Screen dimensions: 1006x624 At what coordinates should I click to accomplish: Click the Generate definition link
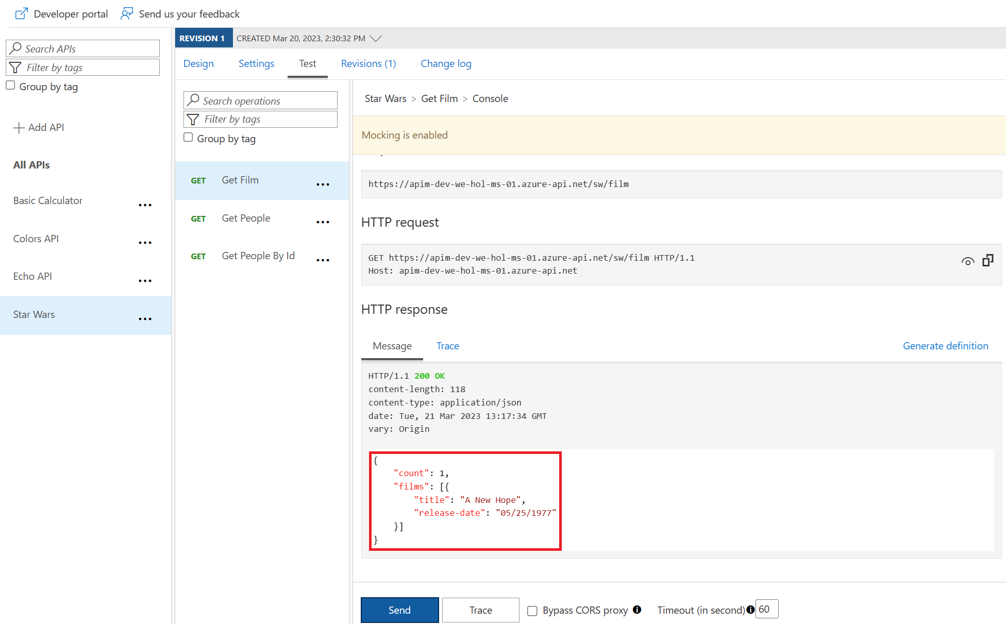tap(946, 346)
